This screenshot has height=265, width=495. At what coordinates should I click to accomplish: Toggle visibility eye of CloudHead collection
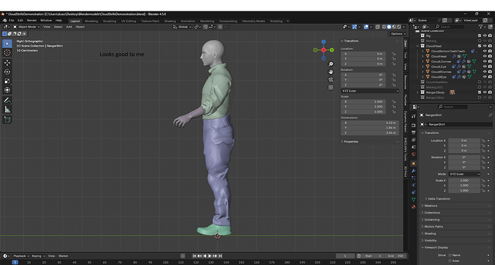pos(485,46)
